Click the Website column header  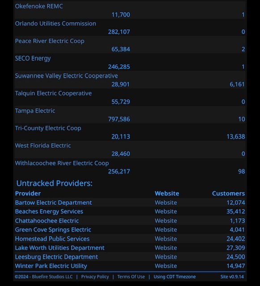click(167, 193)
